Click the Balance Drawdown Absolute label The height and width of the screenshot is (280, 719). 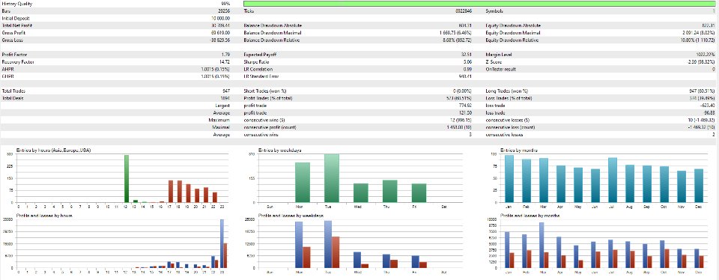coord(273,25)
